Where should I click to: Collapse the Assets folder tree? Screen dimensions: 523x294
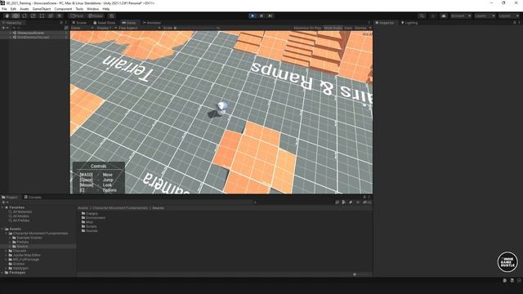point(2,229)
